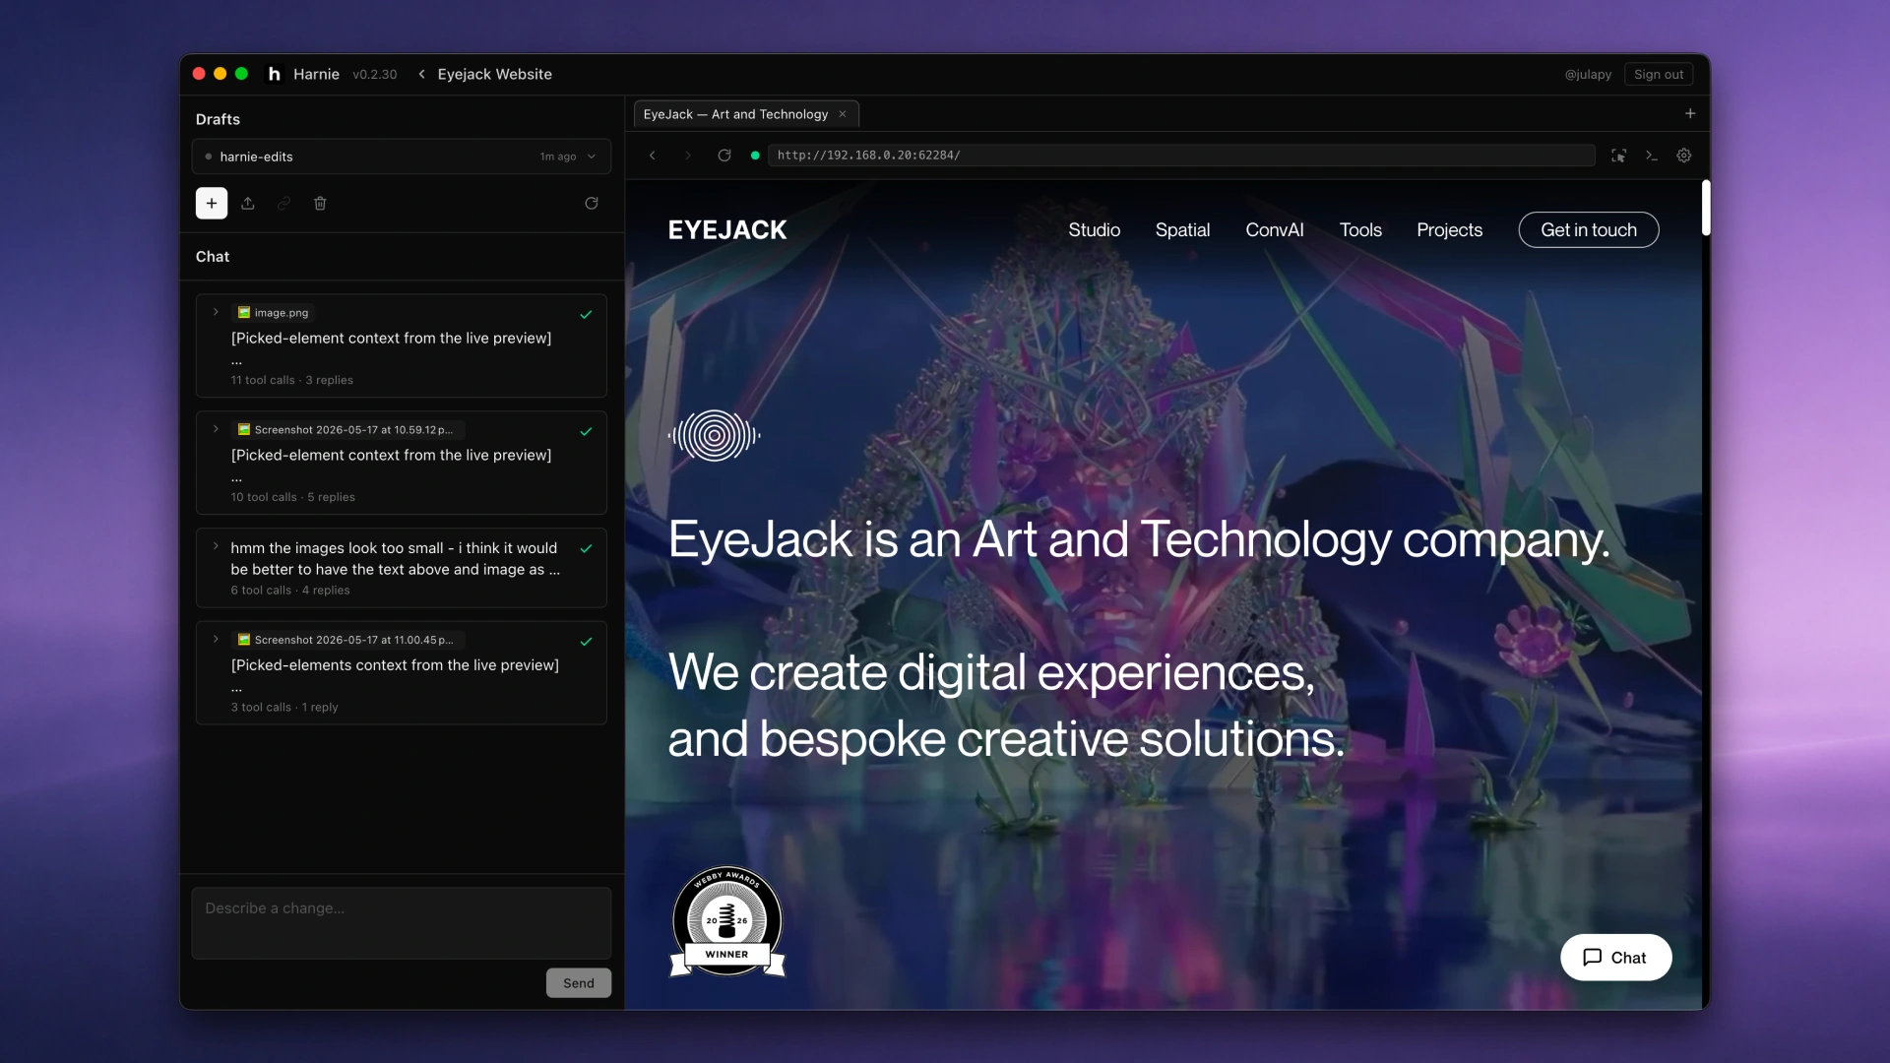The image size is (1890, 1063).
Task: Go back using the chevron before Eyejack Website
Action: (x=421, y=74)
